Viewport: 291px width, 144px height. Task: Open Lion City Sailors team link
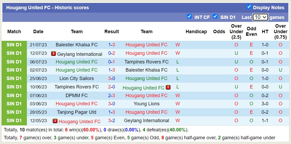click(x=77, y=78)
